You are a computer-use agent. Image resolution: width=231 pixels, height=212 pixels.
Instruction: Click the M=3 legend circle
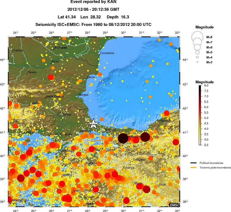click(x=197, y=62)
